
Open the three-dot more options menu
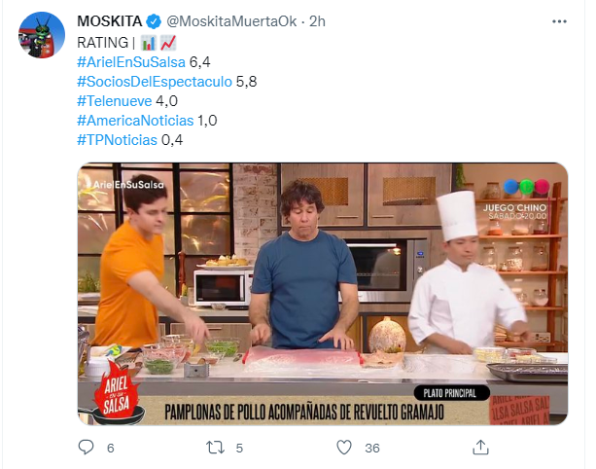(x=559, y=21)
